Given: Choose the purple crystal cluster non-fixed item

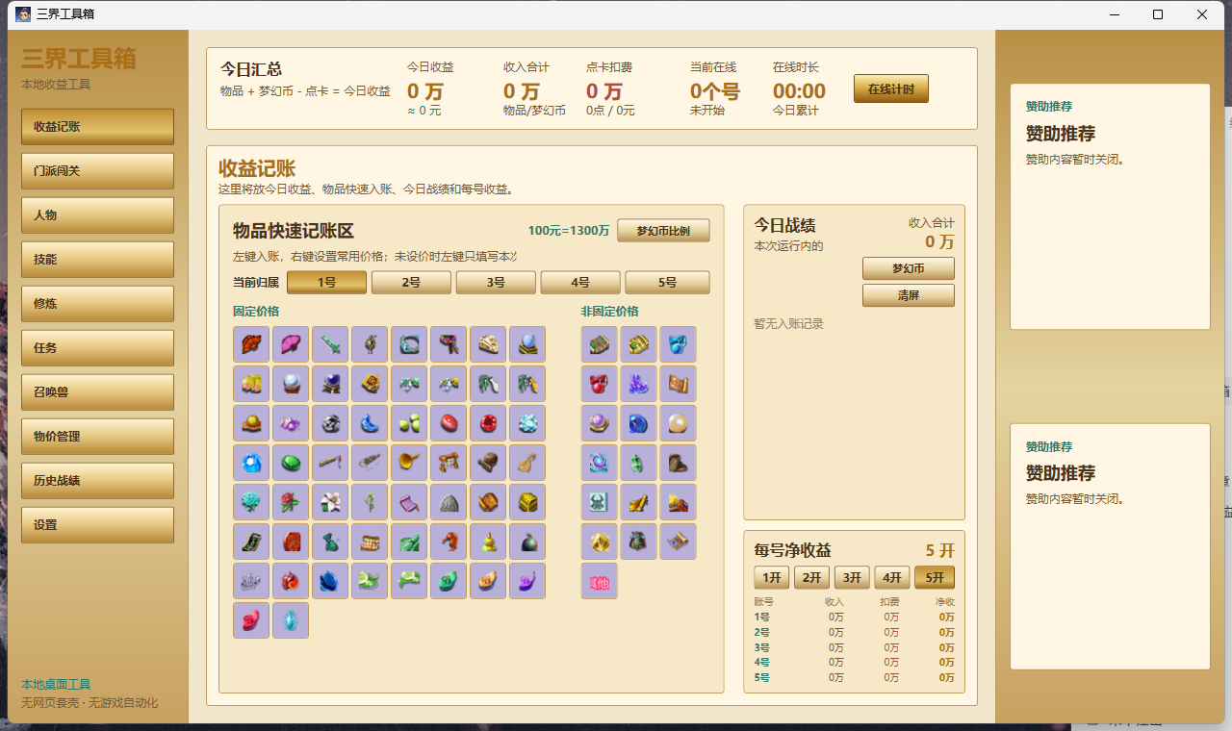Looking at the screenshot, I should (639, 384).
